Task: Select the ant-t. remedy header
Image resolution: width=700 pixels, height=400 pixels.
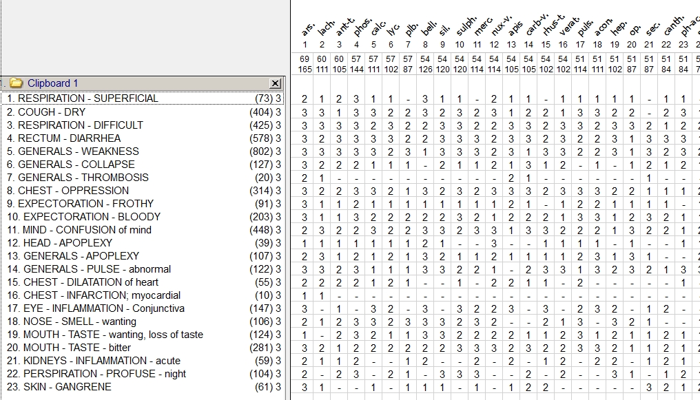Action: coord(344,26)
